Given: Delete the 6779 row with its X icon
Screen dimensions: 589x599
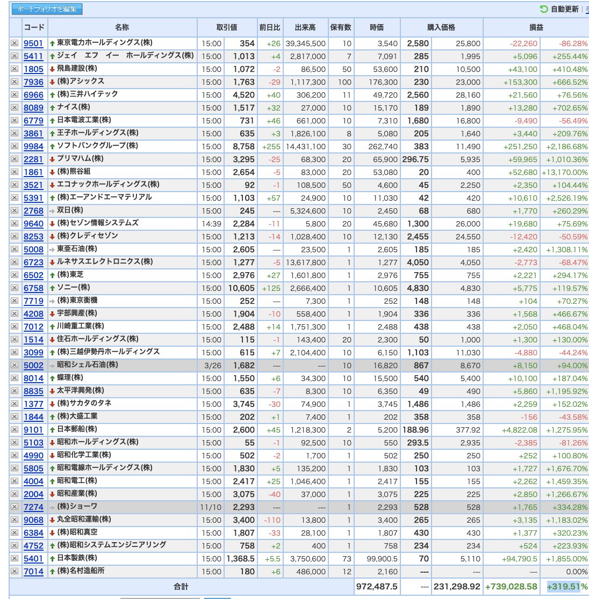Looking at the screenshot, I should (15, 120).
